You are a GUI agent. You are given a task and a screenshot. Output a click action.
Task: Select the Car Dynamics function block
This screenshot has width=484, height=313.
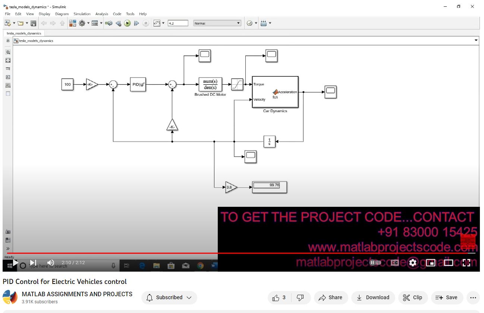275,92
